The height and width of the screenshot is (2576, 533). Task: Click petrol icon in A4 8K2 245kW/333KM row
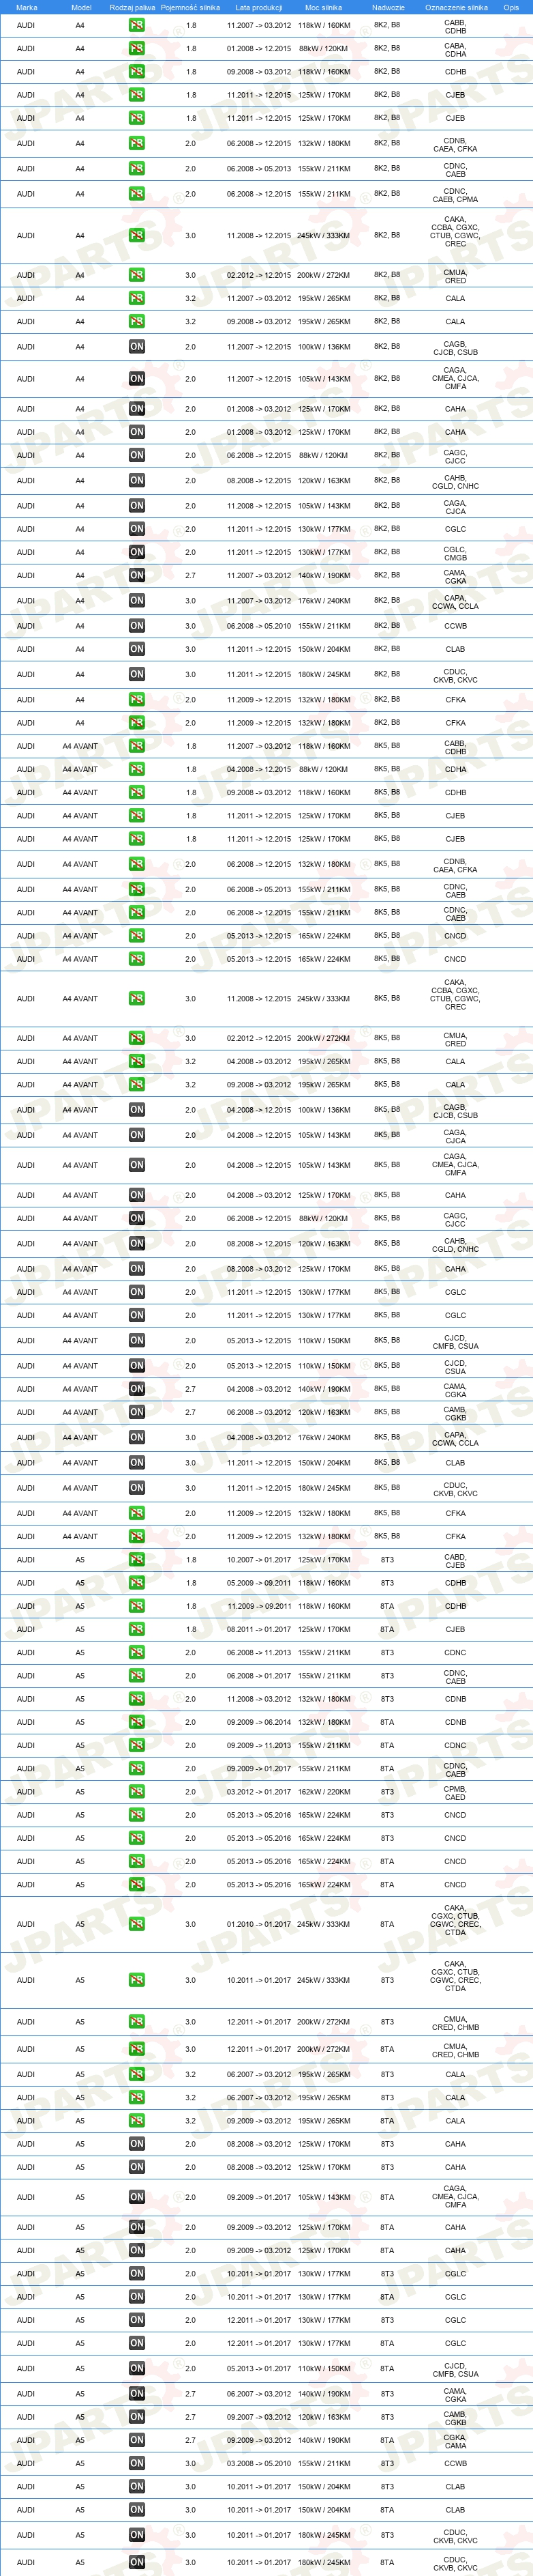[x=137, y=236]
